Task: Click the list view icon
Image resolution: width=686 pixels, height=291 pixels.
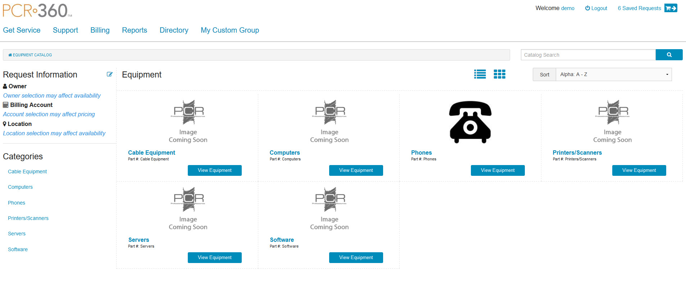Action: tap(480, 74)
